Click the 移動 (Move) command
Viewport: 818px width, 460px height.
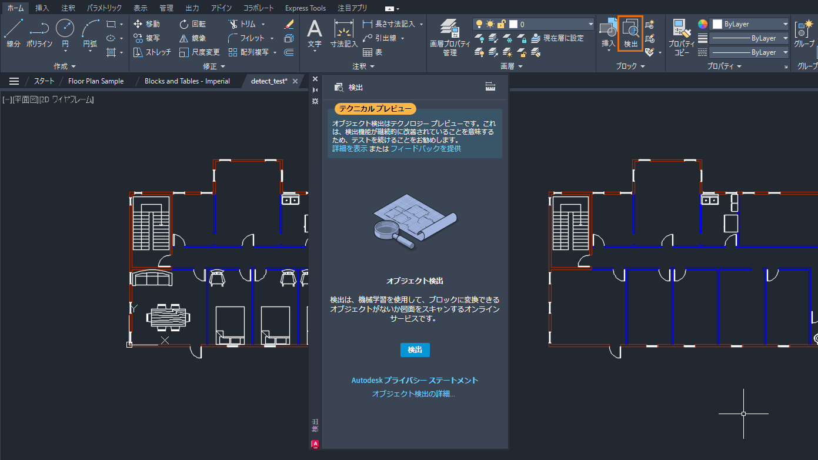click(x=146, y=24)
